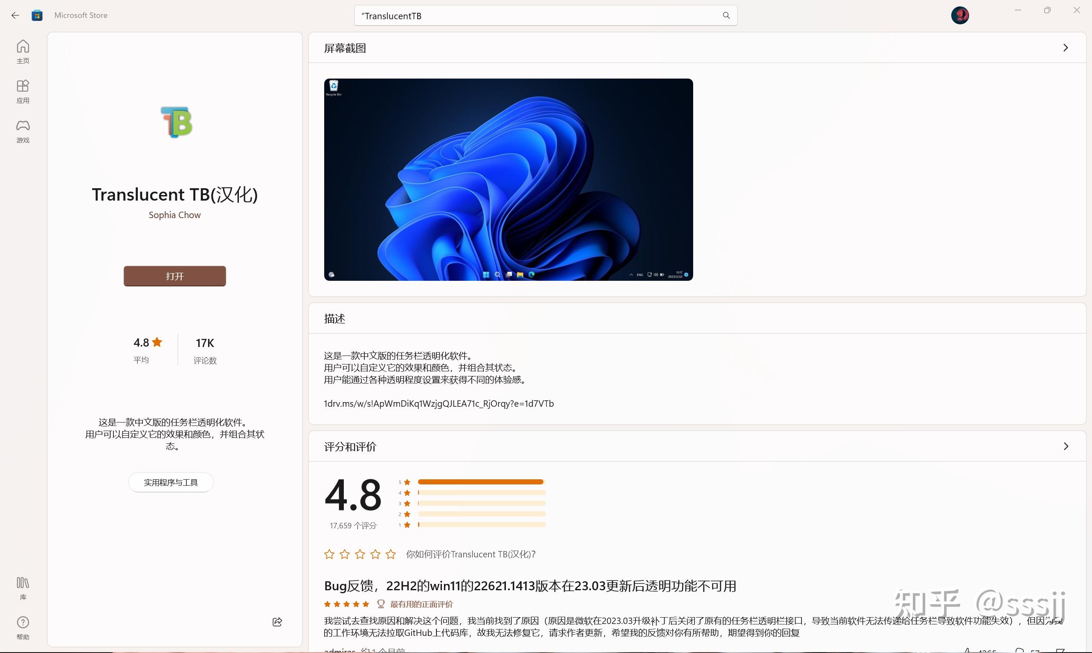Select the 应用 (Apps) sidebar icon
Screen dimensions: 1092x653
(23, 90)
